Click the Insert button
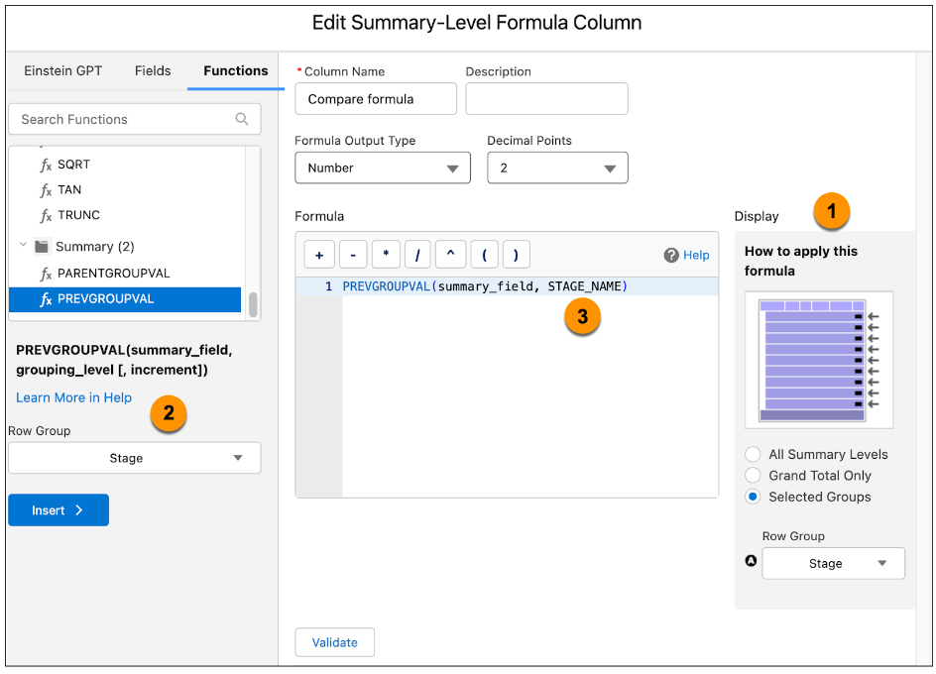Viewport: 936px width, 674px height. pos(58,509)
